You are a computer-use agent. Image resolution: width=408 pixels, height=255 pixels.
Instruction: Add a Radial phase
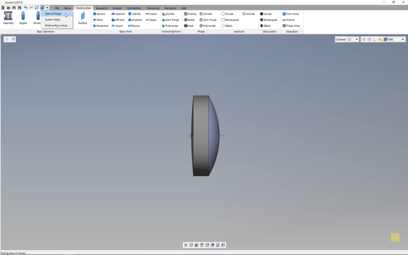click(x=189, y=20)
